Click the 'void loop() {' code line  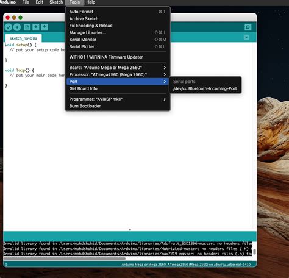point(20,70)
